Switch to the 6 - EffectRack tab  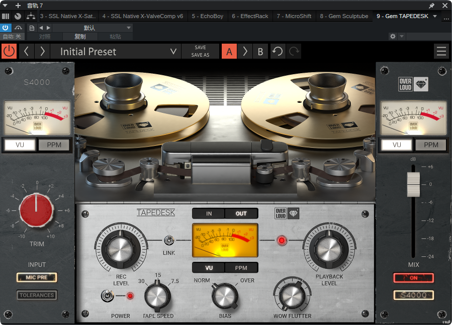coord(250,16)
